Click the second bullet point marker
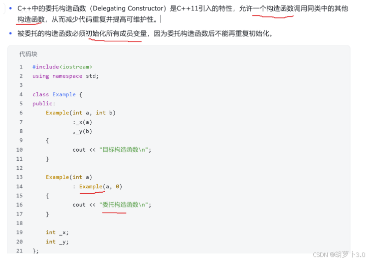The width and height of the screenshot is (371, 261). click(10, 33)
